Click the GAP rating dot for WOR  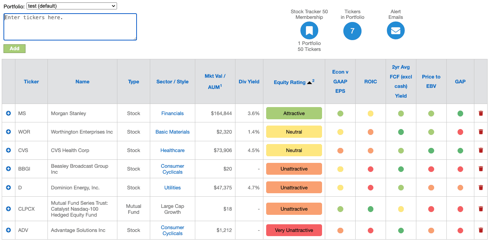(x=460, y=132)
